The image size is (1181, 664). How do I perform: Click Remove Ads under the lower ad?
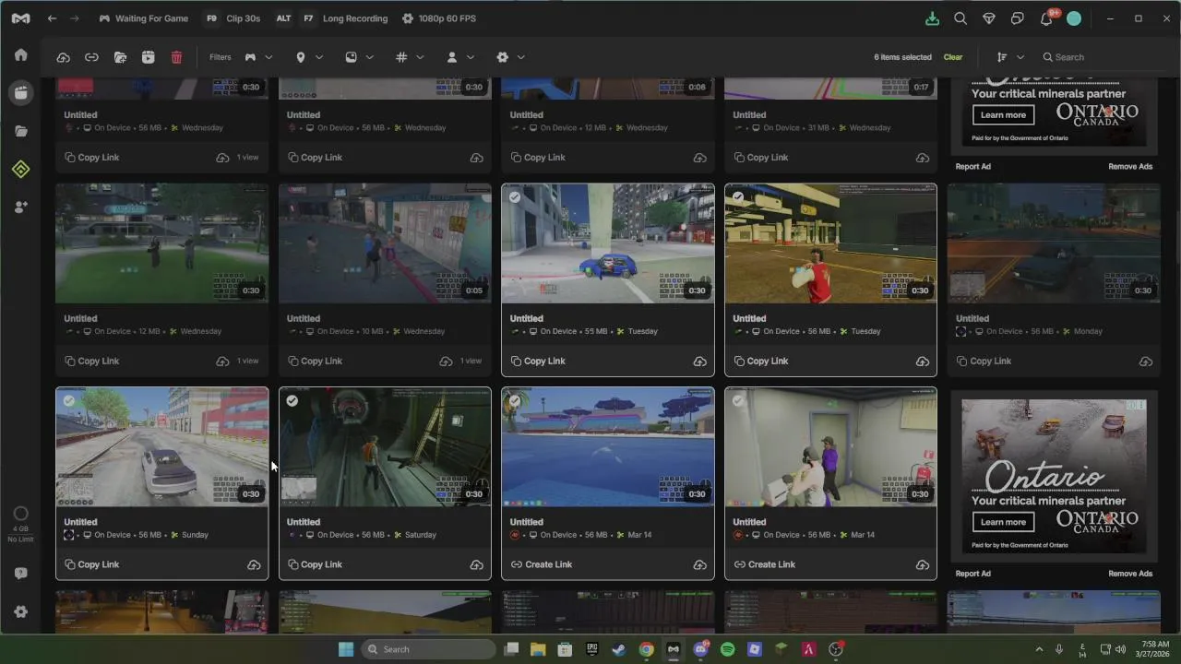coord(1130,574)
